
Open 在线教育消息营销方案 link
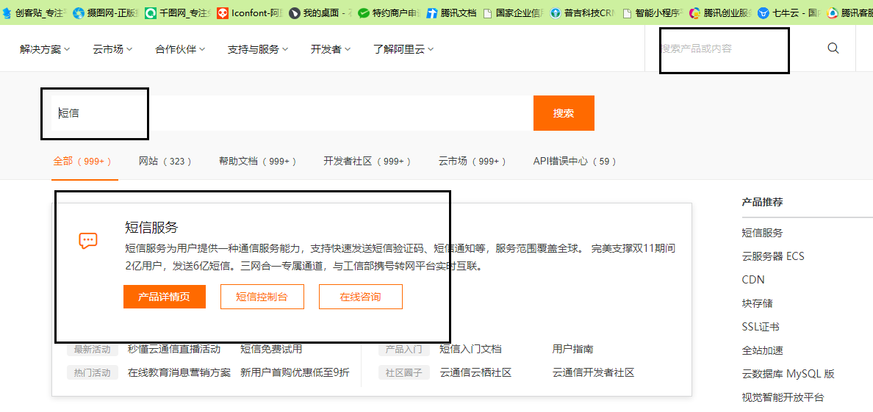click(179, 372)
